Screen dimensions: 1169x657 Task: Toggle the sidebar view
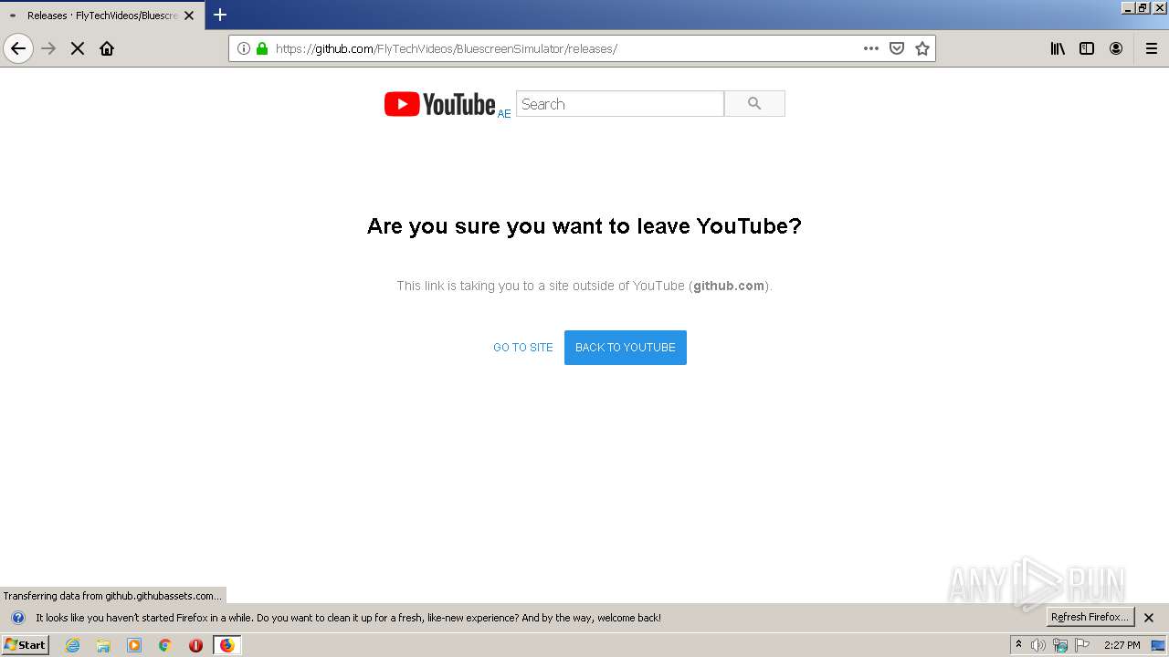point(1087,48)
